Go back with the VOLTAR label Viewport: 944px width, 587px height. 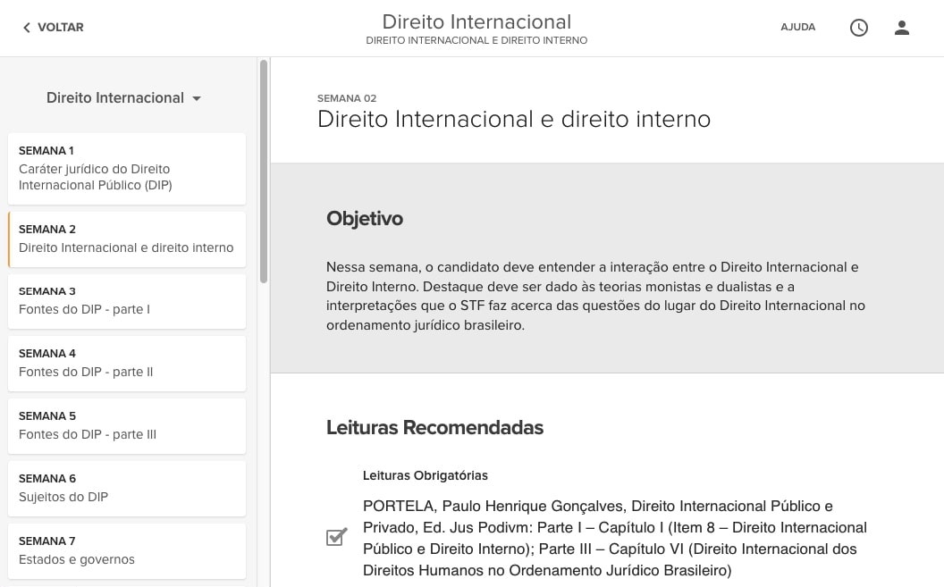pyautogui.click(x=60, y=27)
